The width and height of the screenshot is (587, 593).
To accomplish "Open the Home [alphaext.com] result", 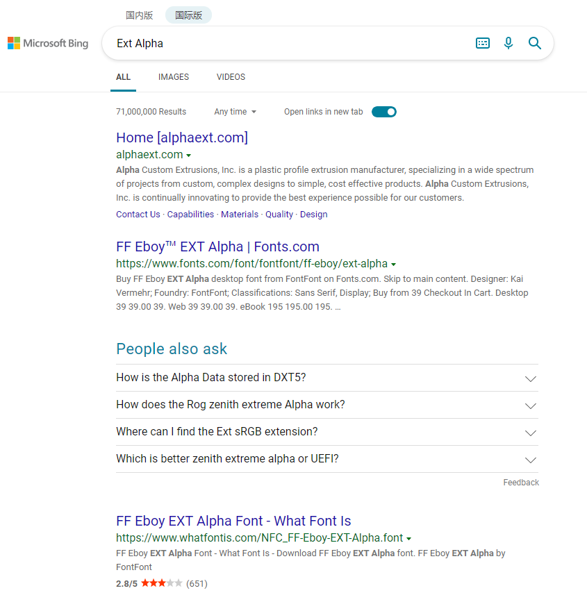I will pyautogui.click(x=182, y=137).
